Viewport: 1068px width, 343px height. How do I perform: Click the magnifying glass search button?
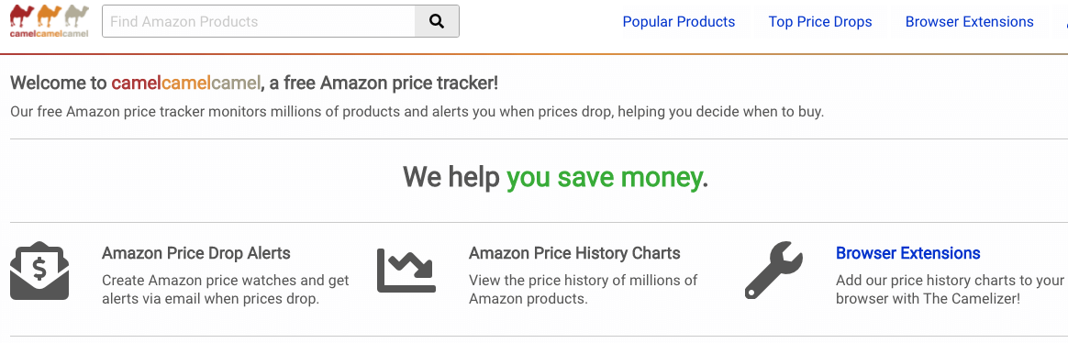tap(437, 21)
